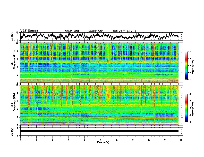Click the "start UT = 11:0 : 1" text
Screen dimensions: 204x157
point(124,31)
